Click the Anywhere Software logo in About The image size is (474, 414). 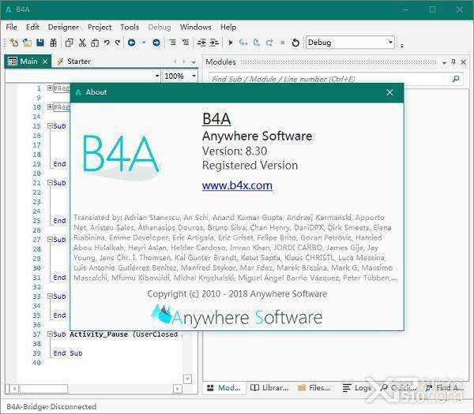(237, 317)
